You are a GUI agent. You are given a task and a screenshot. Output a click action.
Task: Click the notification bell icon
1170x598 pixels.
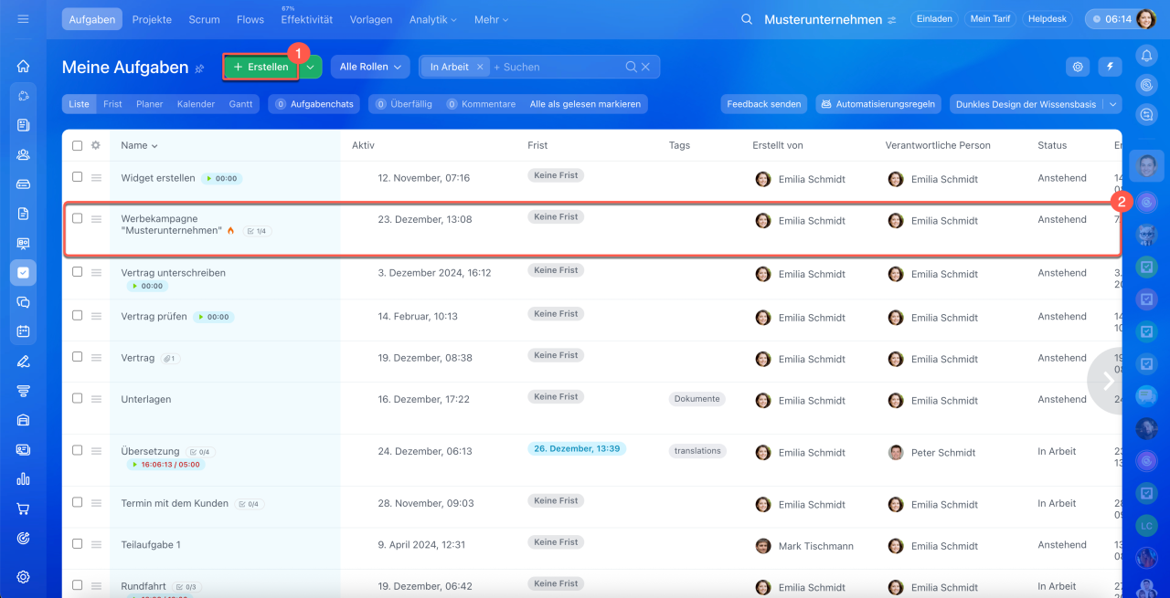1146,57
